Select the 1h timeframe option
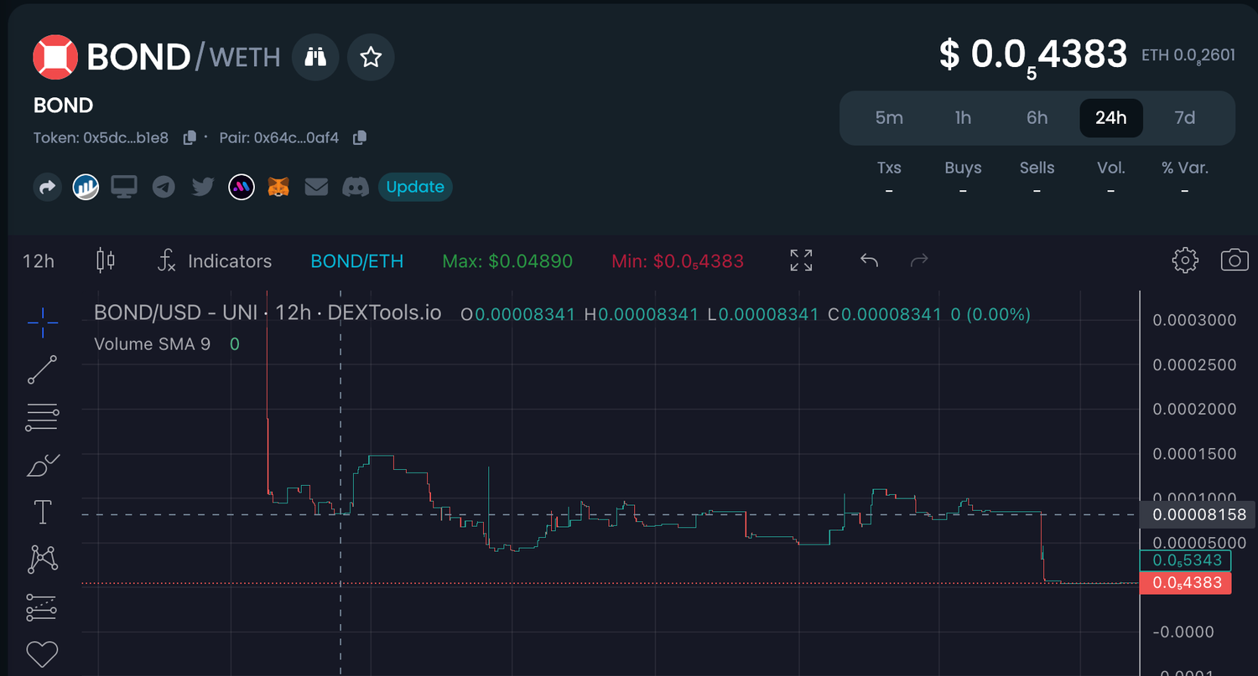Image resolution: width=1258 pixels, height=676 pixels. click(x=963, y=118)
